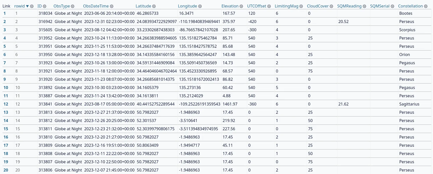Screen dimensions: 433x174
Task: Open row link 8
Action: (5, 71)
